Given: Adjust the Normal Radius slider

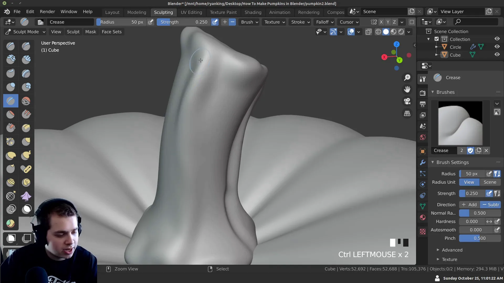Looking at the screenshot, I should [480, 213].
